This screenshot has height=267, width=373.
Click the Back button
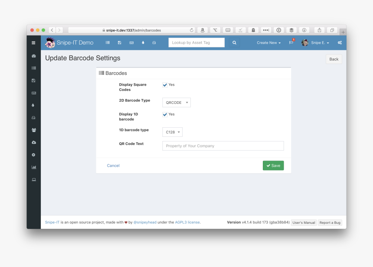(x=334, y=59)
